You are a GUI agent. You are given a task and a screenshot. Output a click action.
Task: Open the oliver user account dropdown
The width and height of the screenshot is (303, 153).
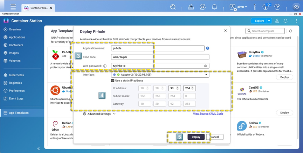pos(239,7)
